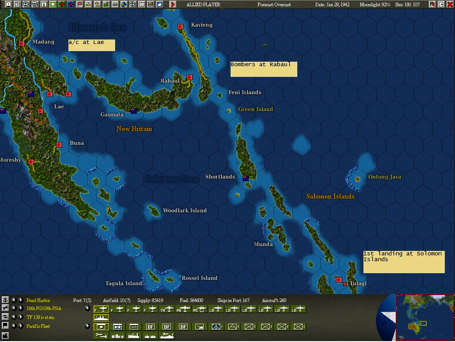Select the Japanese base marker at Buna
This screenshot has height=342, width=455.
pyautogui.click(x=59, y=145)
